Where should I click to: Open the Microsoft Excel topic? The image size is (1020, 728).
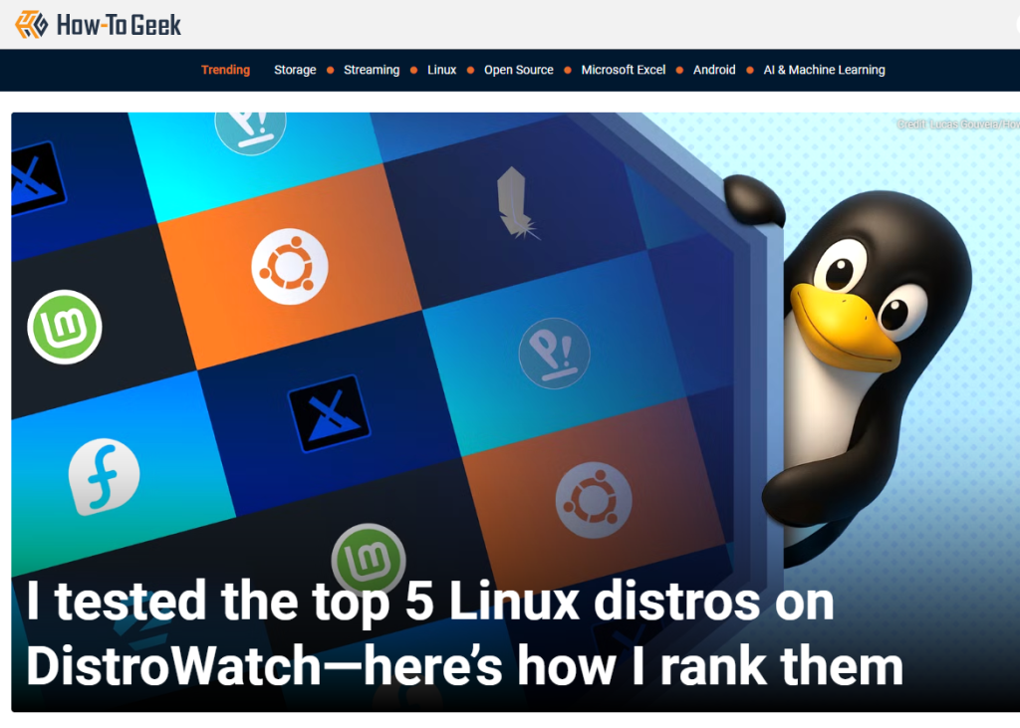[x=624, y=70]
